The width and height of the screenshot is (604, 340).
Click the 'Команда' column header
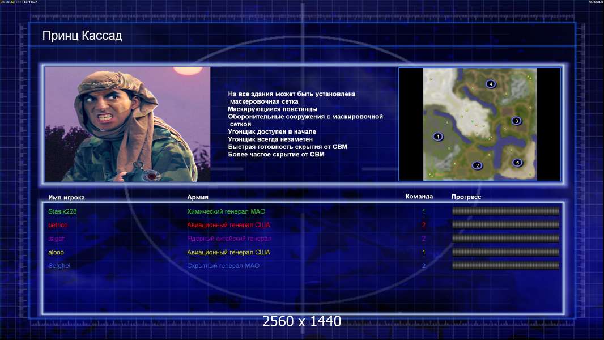pos(419,197)
